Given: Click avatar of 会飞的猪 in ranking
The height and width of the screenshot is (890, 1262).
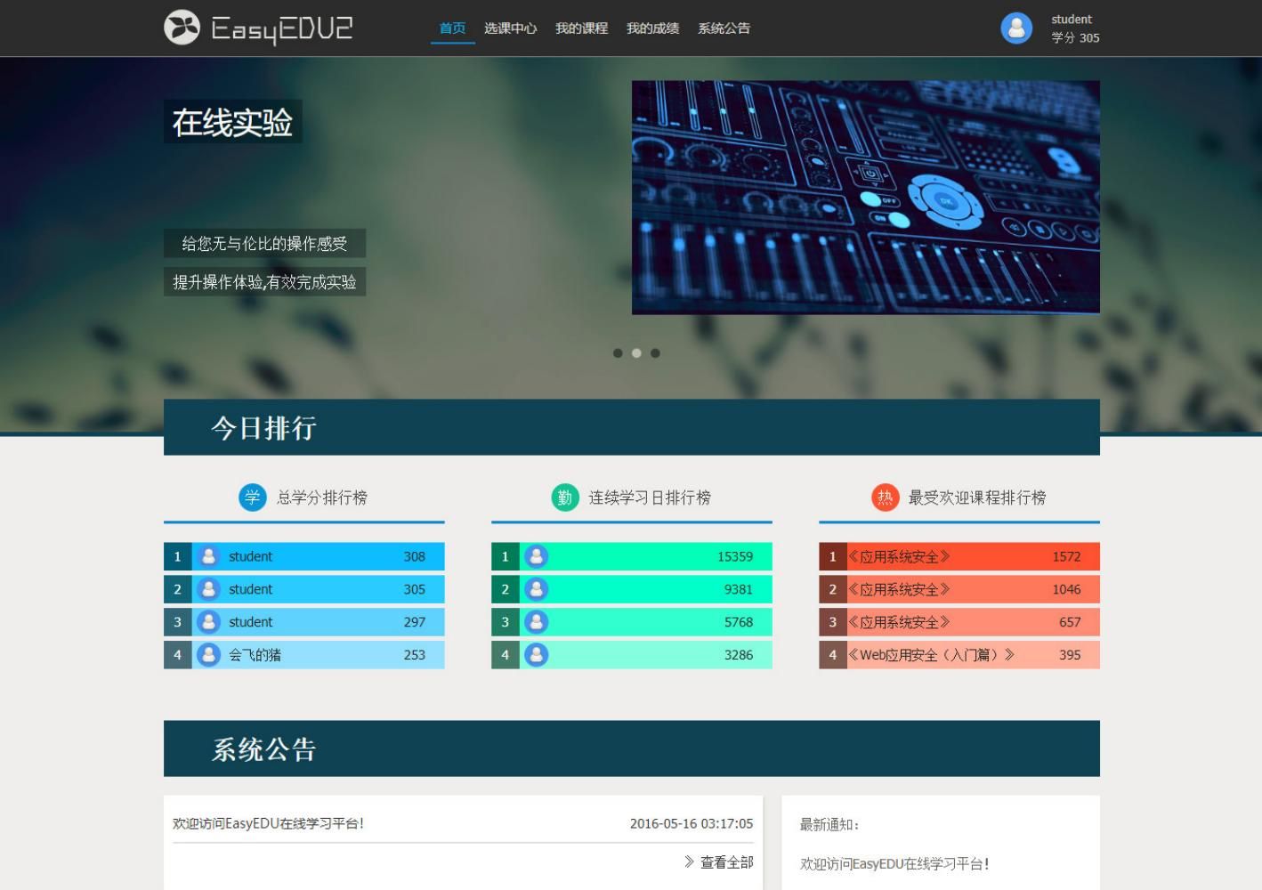Looking at the screenshot, I should click(x=208, y=655).
